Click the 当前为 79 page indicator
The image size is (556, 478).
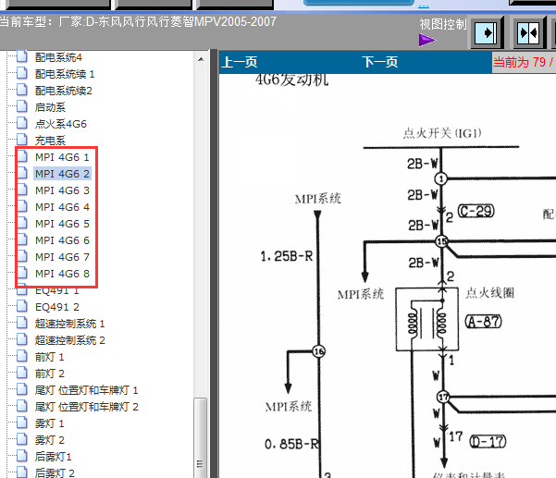coord(524,62)
